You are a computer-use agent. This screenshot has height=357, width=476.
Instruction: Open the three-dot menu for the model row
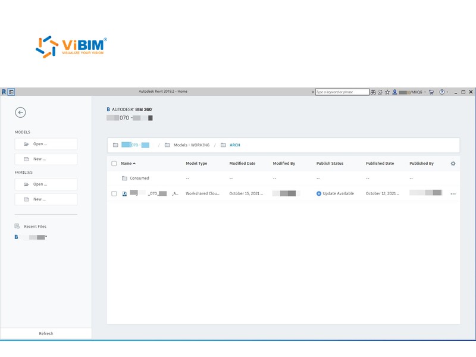[x=453, y=194]
